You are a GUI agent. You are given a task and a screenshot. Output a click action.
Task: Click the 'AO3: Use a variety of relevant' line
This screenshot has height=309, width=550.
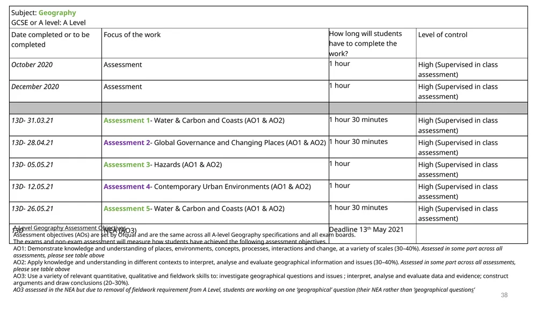(x=260, y=279)
